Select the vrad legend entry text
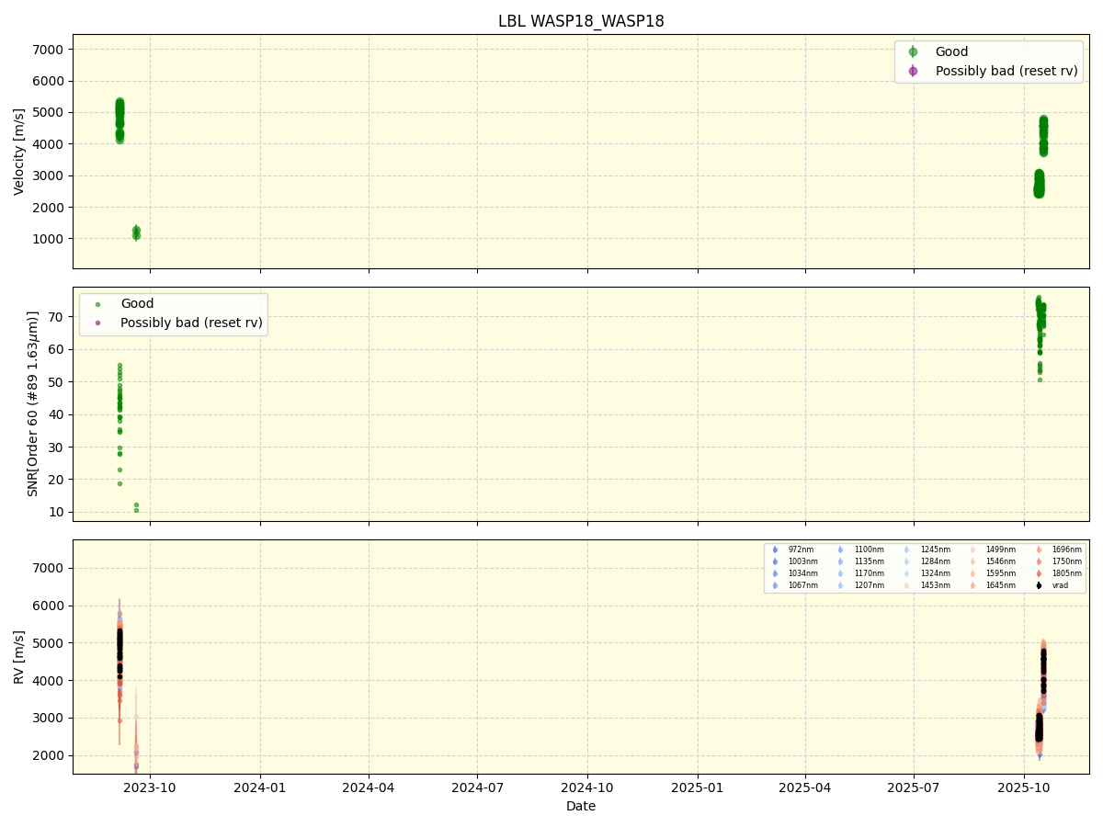Screen dimensions: 1103x827 coord(1060,585)
